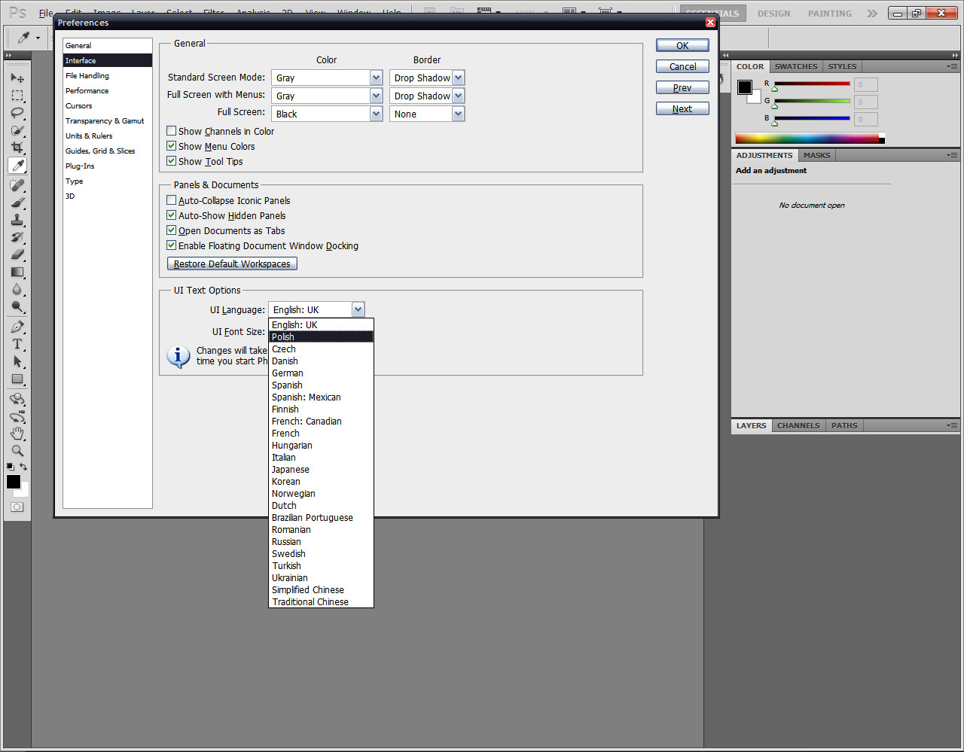Select the Quick Selection tool

[17, 130]
